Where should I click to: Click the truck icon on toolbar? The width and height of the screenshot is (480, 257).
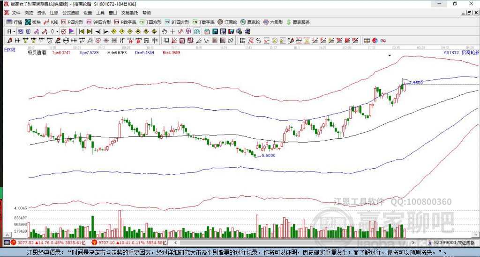[x=247, y=31]
